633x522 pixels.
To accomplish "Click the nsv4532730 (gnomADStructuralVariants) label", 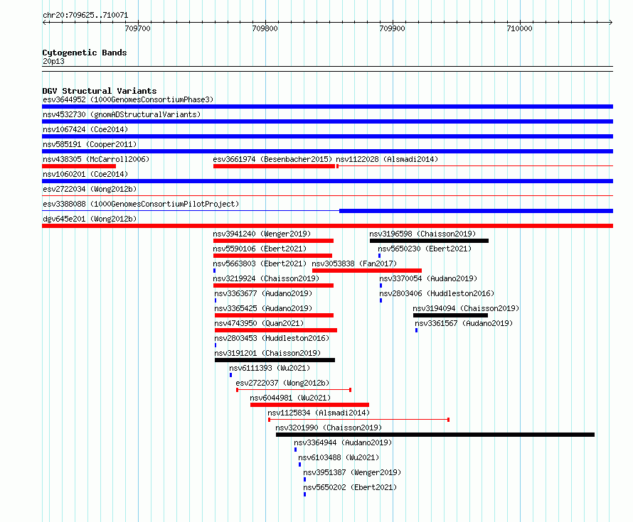I will tap(122, 114).
